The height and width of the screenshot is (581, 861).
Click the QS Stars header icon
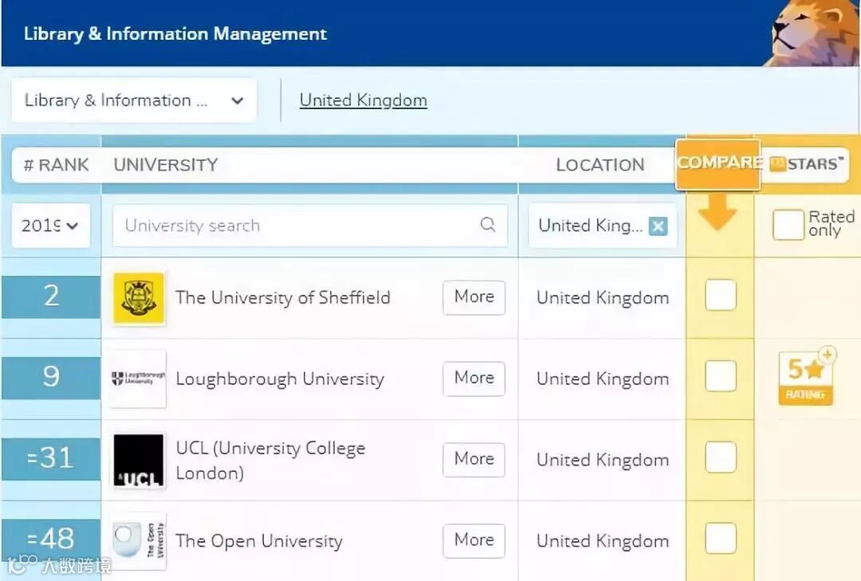[x=778, y=164]
